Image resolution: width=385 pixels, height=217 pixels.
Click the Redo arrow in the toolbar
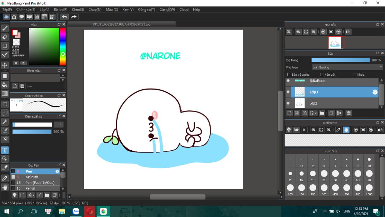[x=74, y=17]
